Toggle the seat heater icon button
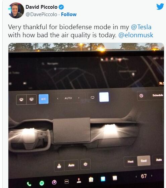This screenshot has height=188, width=166. 59,166
